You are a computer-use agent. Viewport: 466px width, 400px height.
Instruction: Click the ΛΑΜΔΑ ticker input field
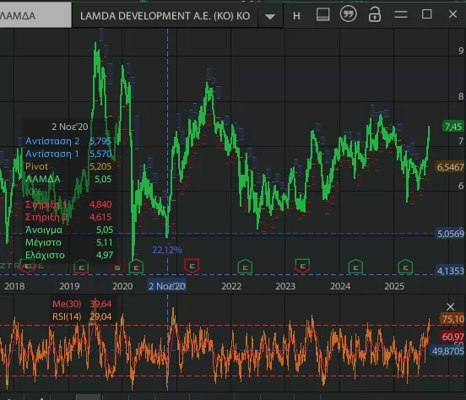pyautogui.click(x=35, y=15)
